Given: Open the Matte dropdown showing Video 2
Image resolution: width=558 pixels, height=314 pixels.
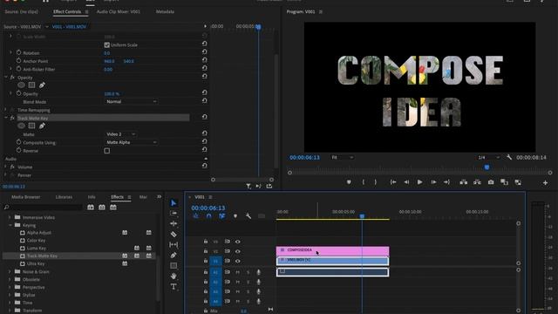Looking at the screenshot, I should coord(120,134).
